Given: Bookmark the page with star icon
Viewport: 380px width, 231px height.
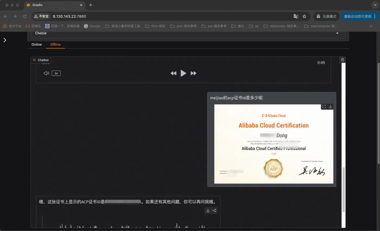Looking at the screenshot, I should click(304, 16).
